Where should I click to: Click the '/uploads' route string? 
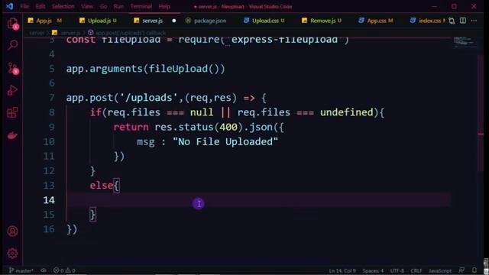coord(148,98)
